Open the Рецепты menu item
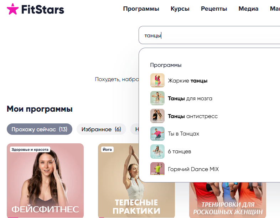This screenshot has width=280, height=218. pos(214,9)
